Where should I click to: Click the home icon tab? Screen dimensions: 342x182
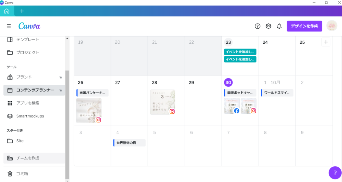click(7, 11)
